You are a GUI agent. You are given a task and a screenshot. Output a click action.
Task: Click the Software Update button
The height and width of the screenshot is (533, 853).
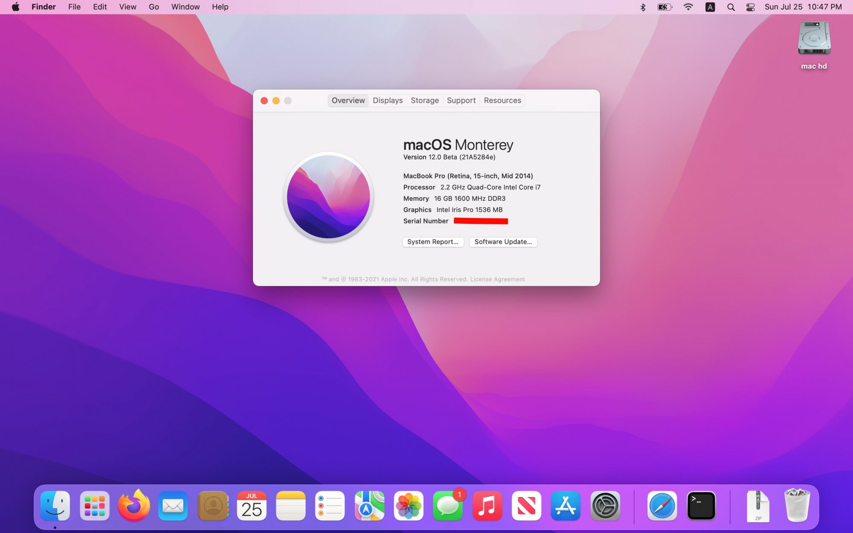tap(503, 242)
